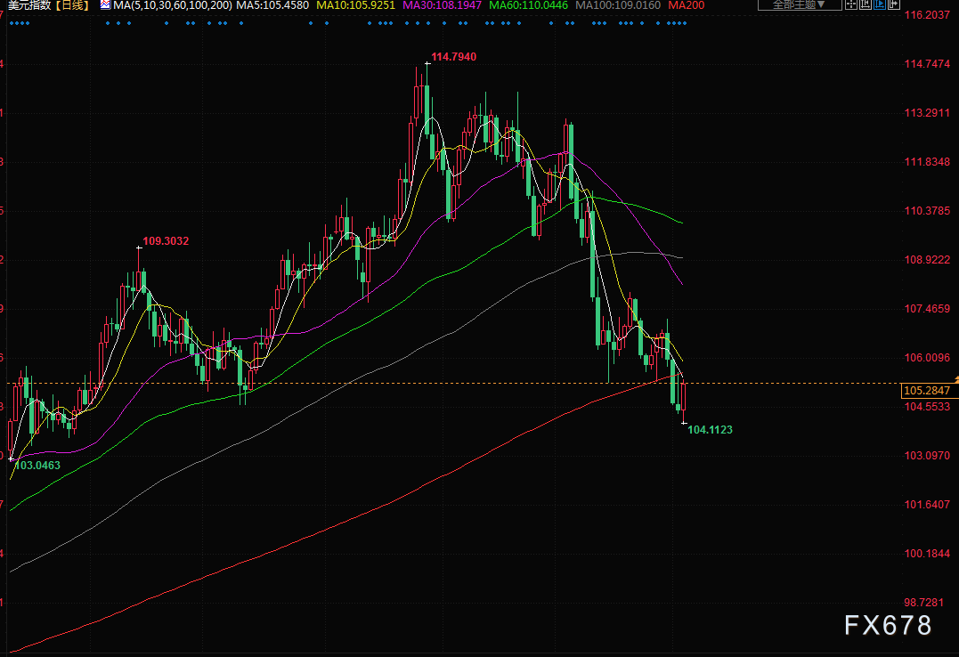Image resolution: width=959 pixels, height=657 pixels.
Task: Click the chart zoom-to-start range icon
Action: pyautogui.click(x=866, y=4)
